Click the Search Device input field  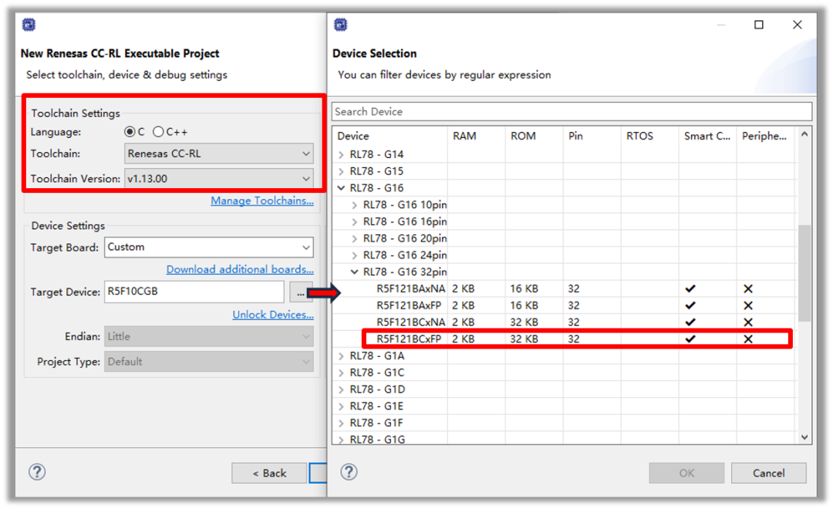(571, 112)
